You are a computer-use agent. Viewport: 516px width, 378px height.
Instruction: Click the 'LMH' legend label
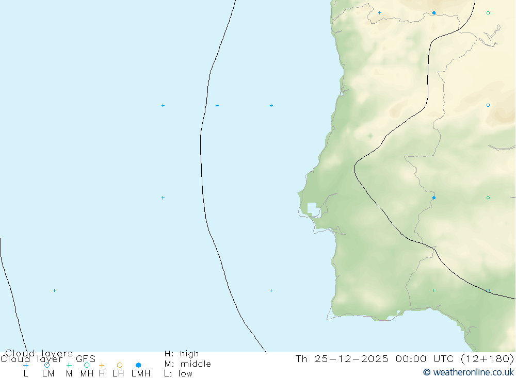pyautogui.click(x=141, y=374)
